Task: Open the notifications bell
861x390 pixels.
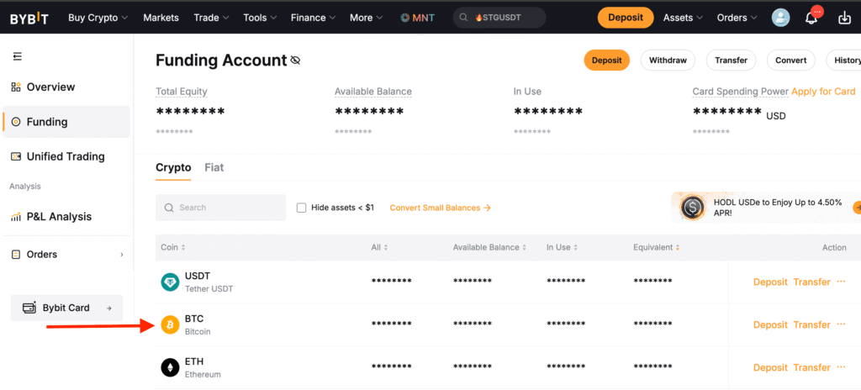Action: point(811,18)
